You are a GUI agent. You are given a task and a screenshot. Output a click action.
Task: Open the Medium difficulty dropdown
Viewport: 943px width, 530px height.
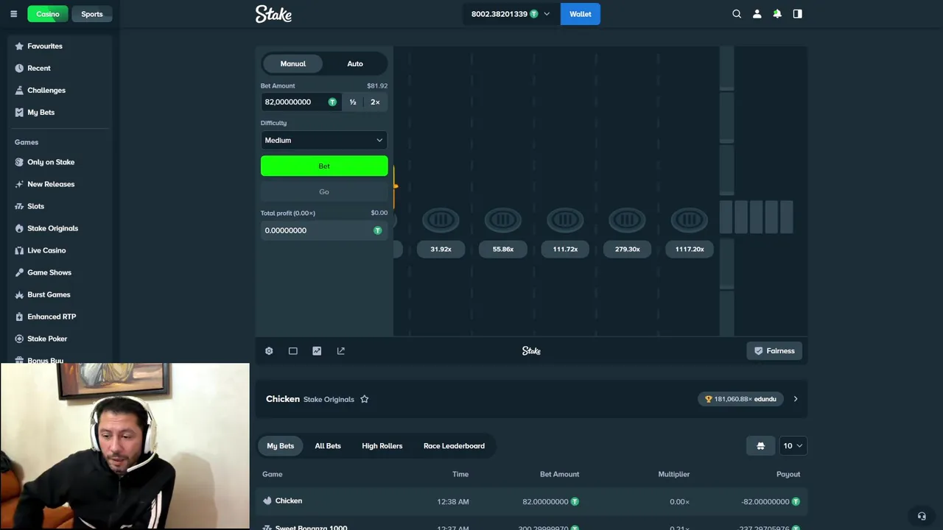click(x=324, y=140)
